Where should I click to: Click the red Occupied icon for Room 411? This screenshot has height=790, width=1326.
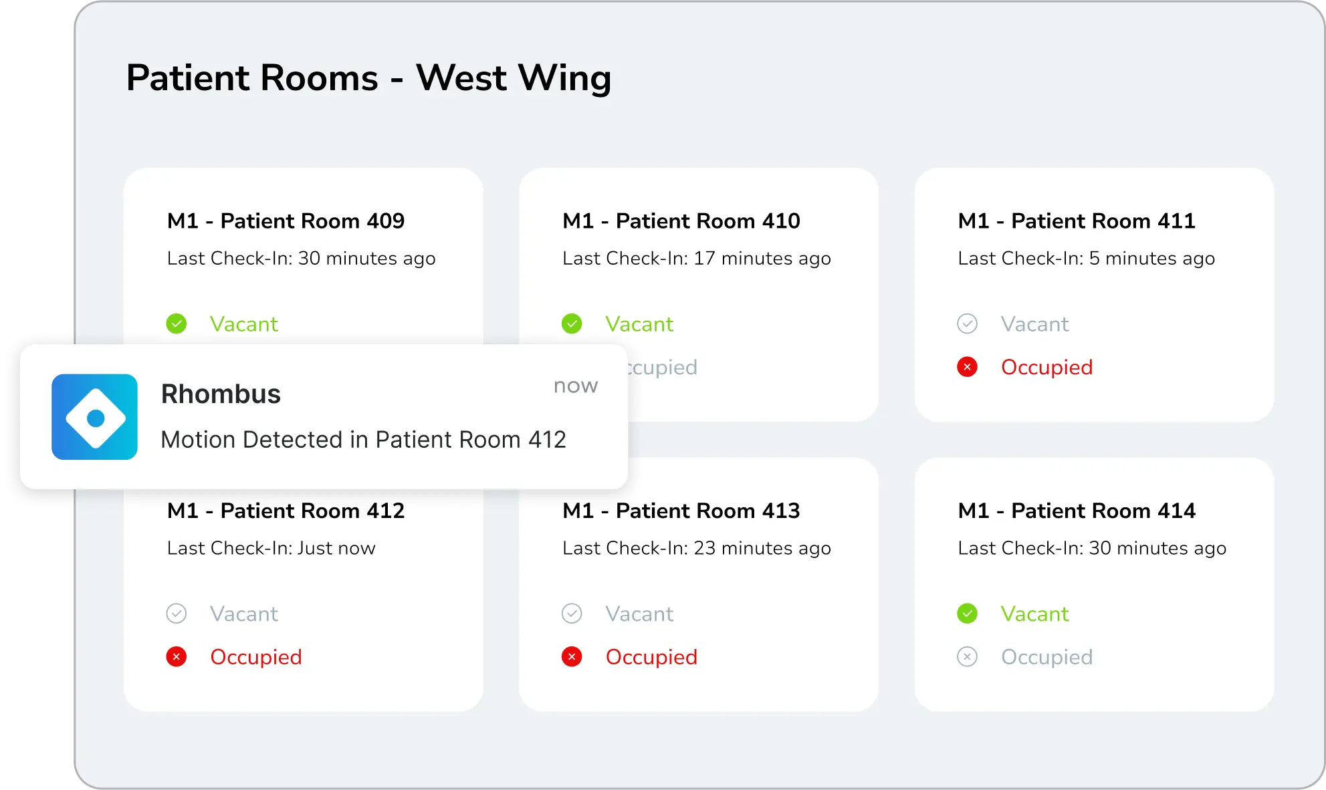point(967,367)
